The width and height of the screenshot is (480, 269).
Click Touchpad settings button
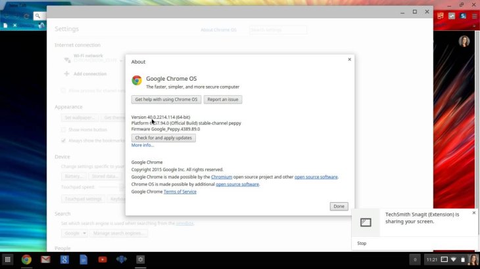(83, 199)
